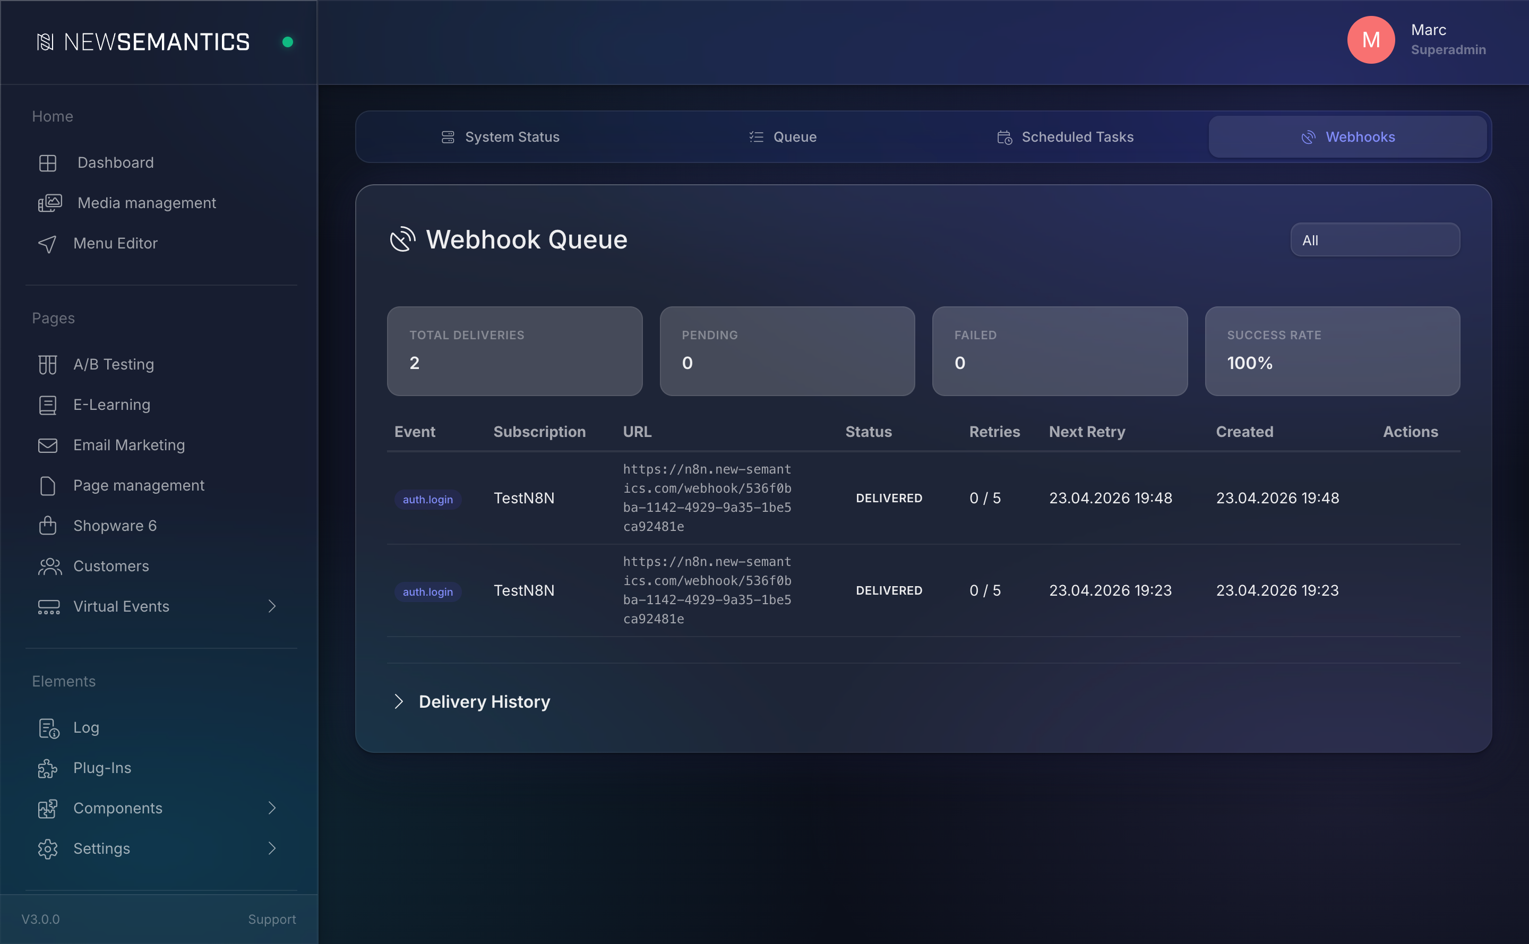
Task: Open Email Marketing page
Action: coord(129,445)
